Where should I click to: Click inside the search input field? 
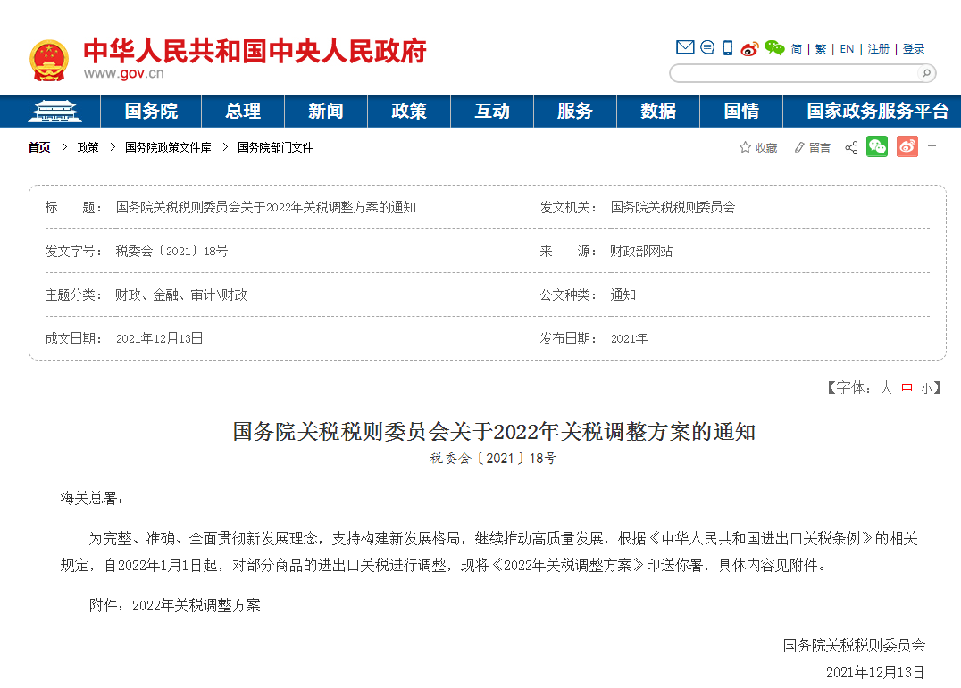tap(795, 73)
